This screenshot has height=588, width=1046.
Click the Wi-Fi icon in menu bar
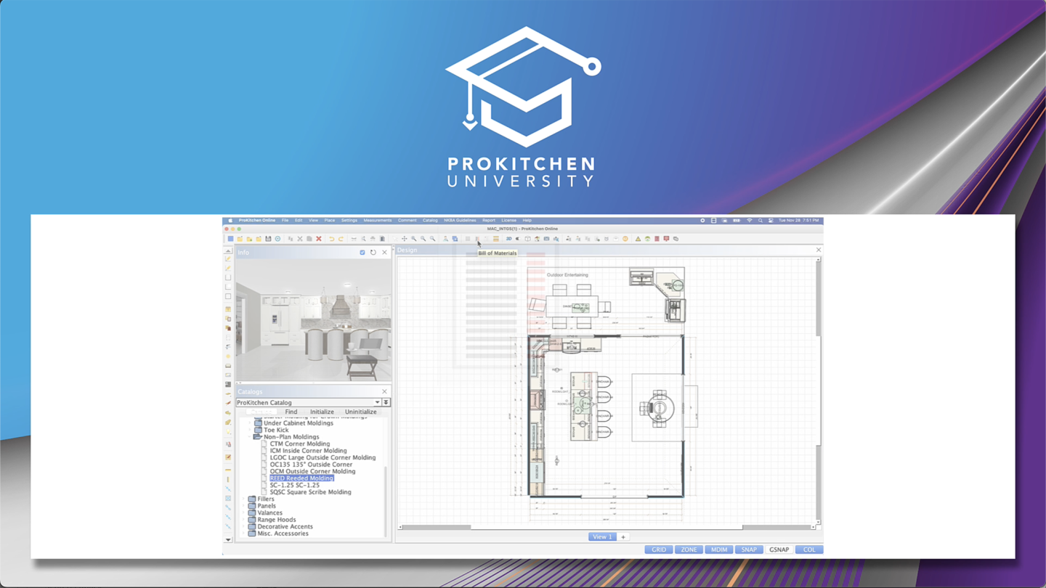(749, 221)
